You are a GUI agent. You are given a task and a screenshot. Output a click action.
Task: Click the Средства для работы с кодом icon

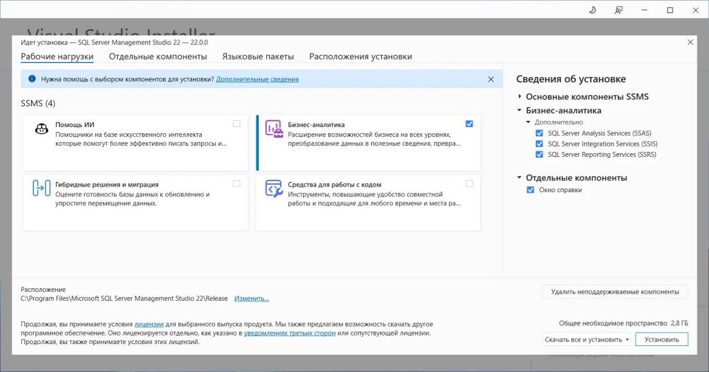274,188
